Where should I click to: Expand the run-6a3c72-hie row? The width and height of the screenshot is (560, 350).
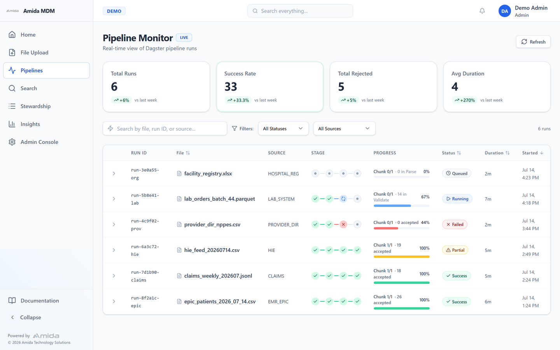tap(114, 250)
